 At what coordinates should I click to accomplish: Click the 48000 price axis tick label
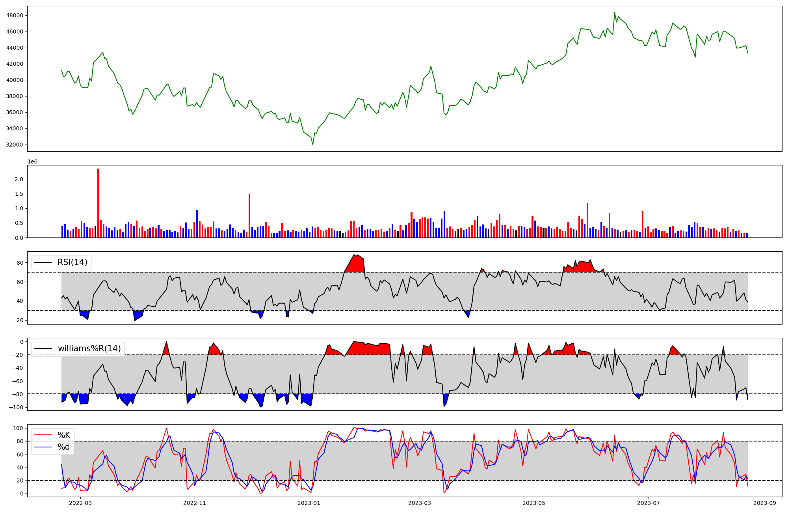click(x=15, y=15)
